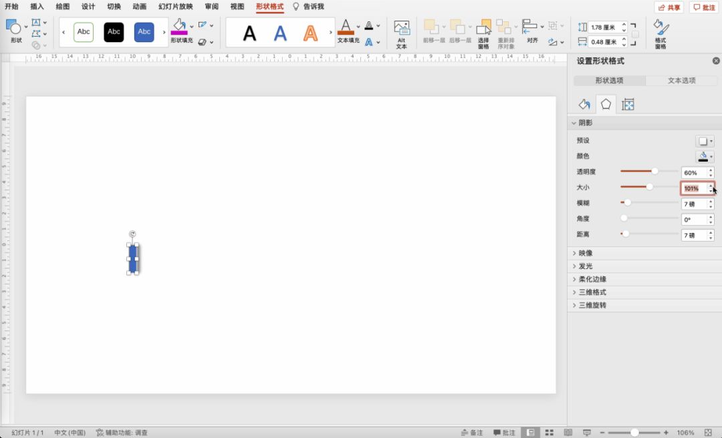The width and height of the screenshot is (722, 438).
Task: Click the text effects icon
Action: click(369, 42)
